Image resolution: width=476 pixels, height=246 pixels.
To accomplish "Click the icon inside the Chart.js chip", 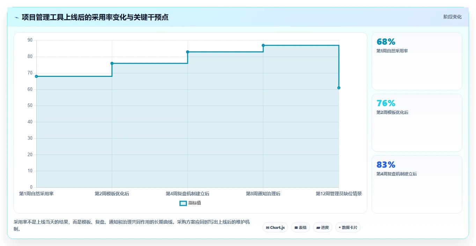I will [x=268, y=227].
